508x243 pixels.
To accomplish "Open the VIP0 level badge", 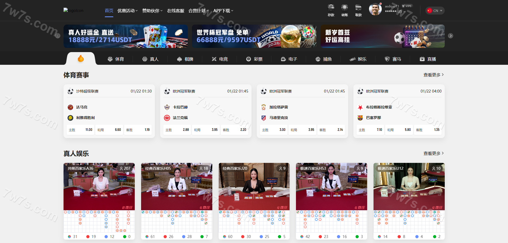I will (407, 6).
